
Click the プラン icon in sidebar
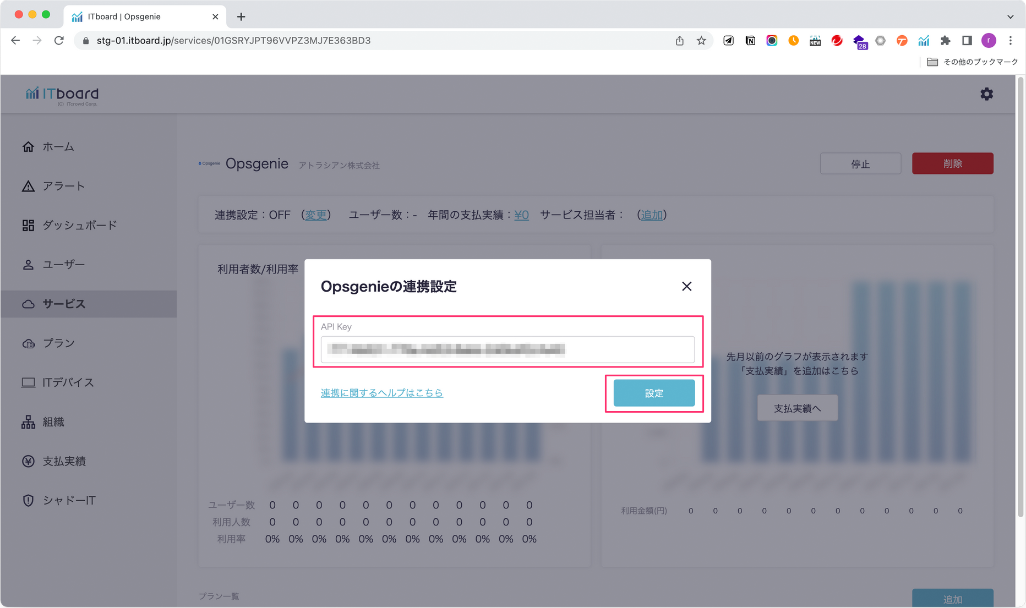(x=28, y=343)
